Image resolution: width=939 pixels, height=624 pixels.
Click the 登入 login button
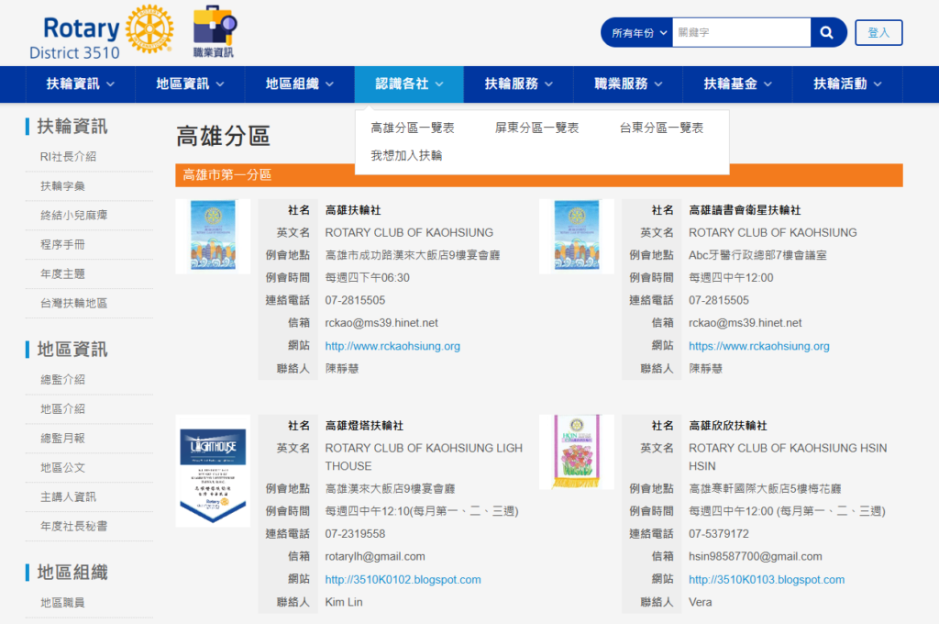coord(878,33)
